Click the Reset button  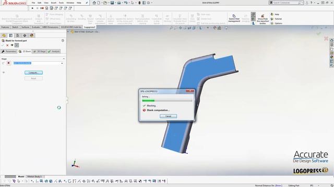[33, 78]
